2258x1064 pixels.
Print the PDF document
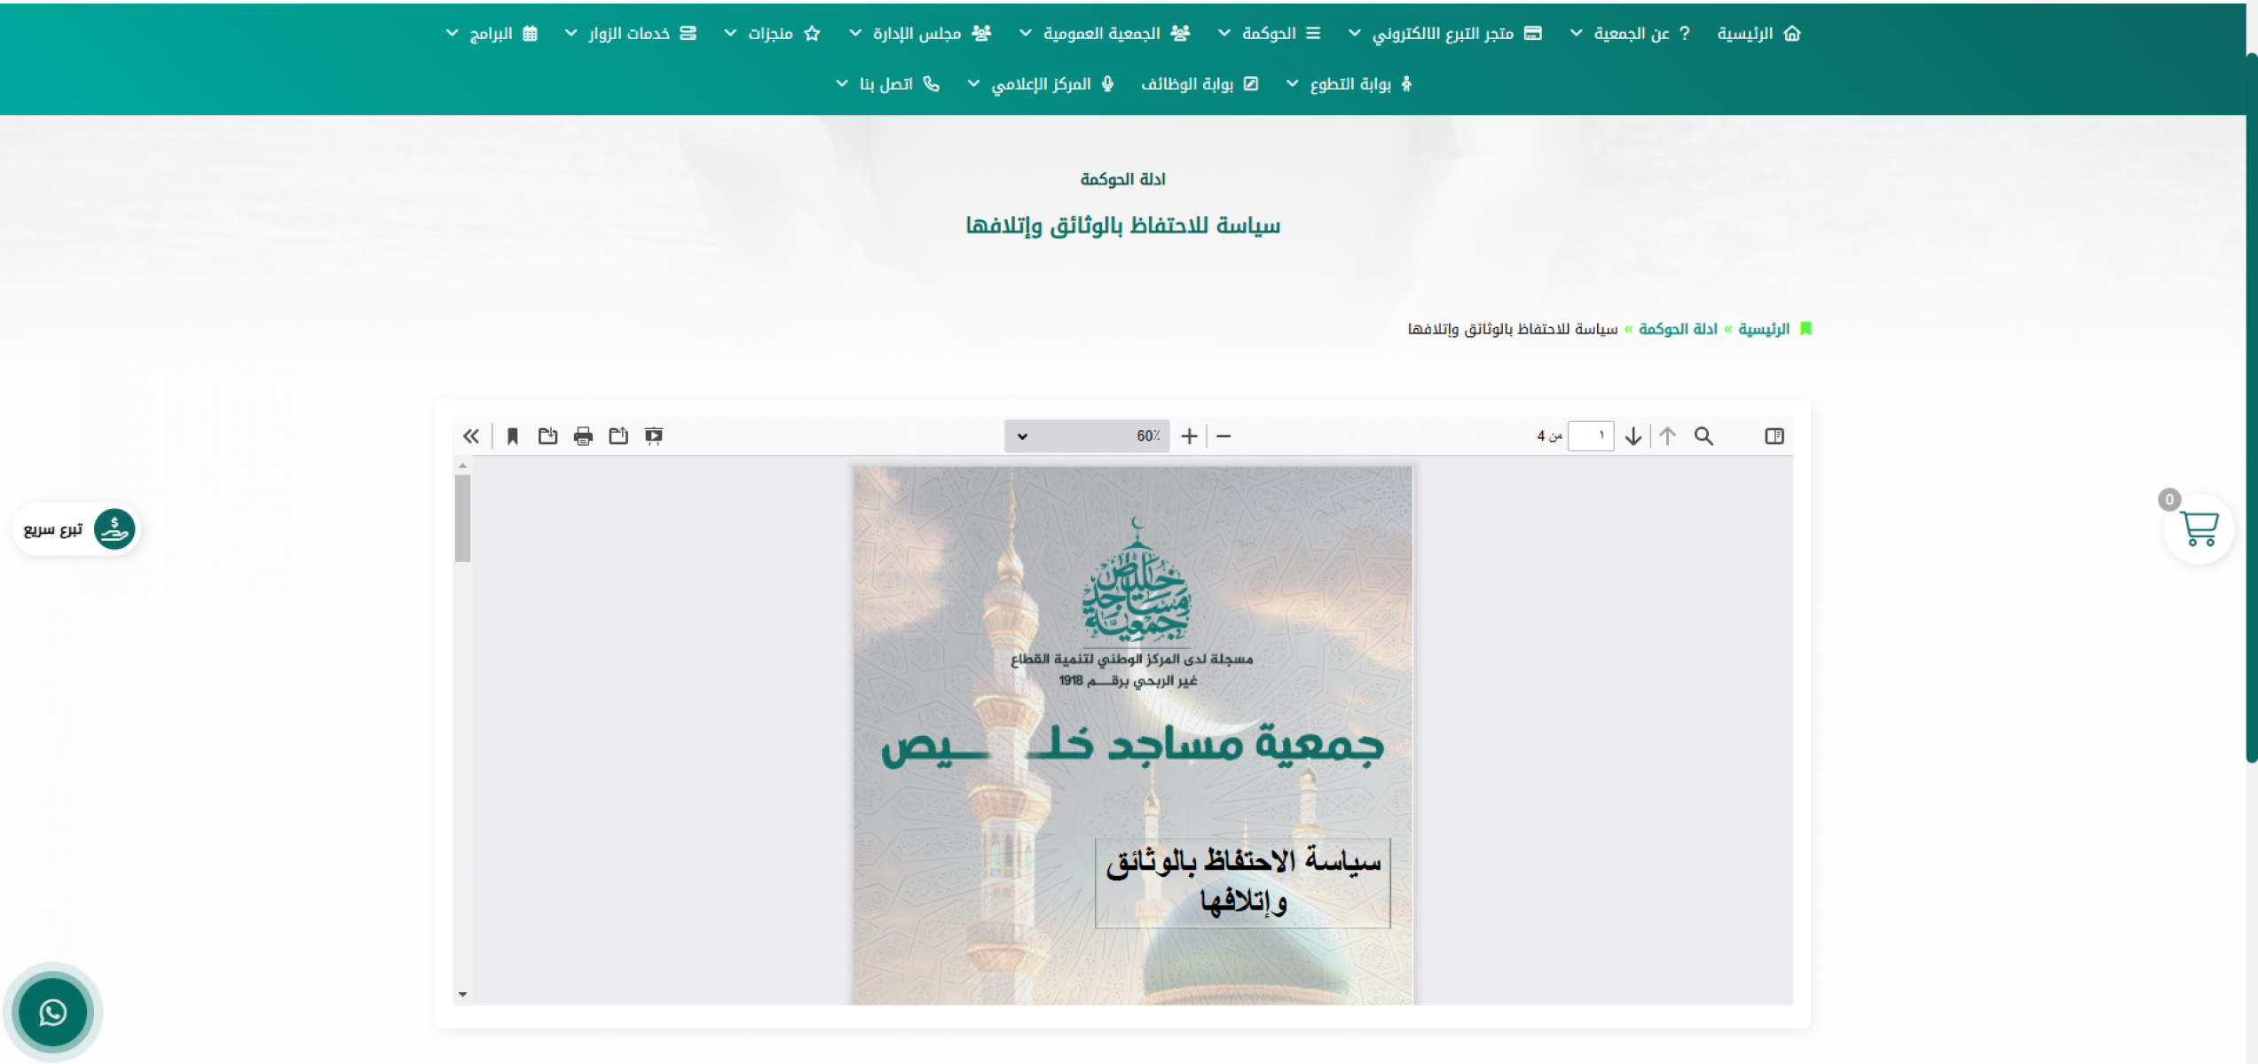click(x=583, y=436)
